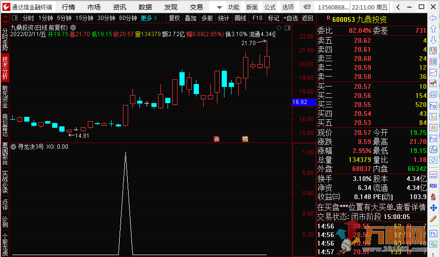Viewport: 440px width, 257px height.
Task: Click the down arrow icon in right sidebar
Action: coord(433,40)
